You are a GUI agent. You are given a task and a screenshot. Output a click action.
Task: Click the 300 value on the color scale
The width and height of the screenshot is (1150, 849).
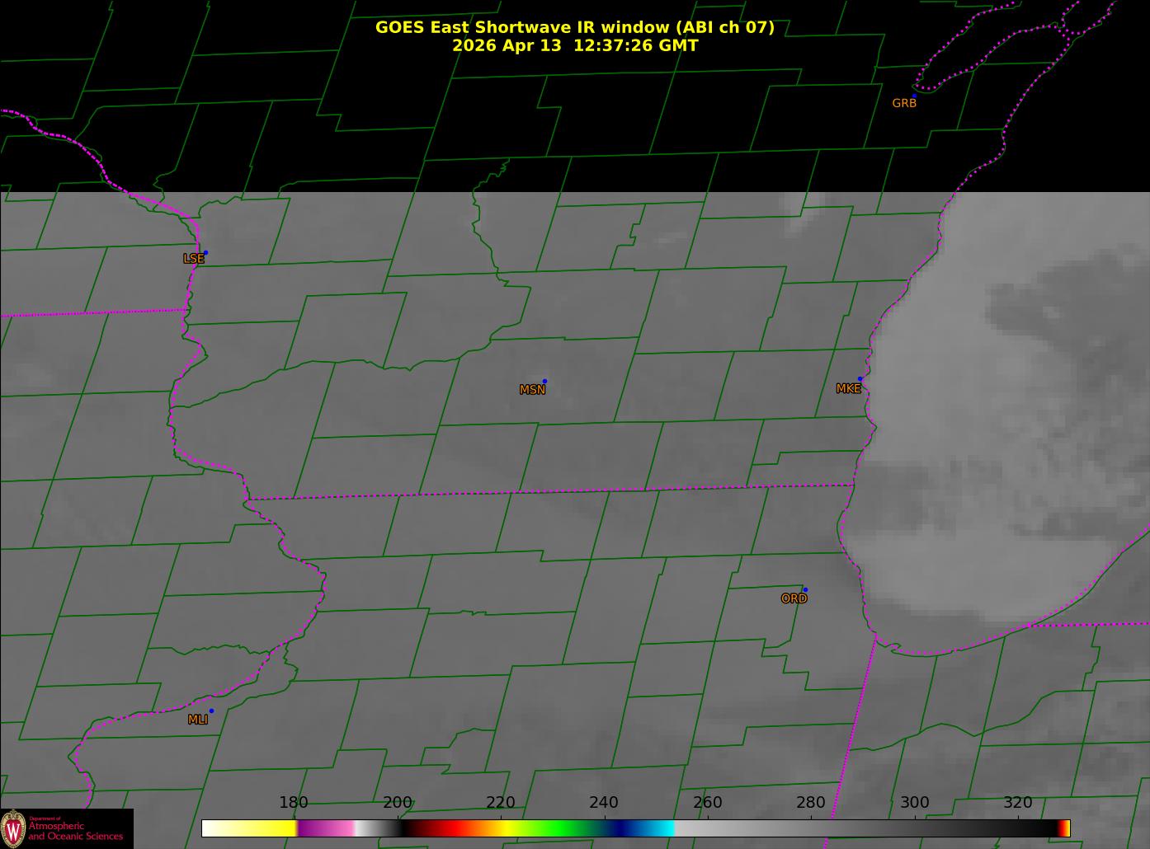915,803
